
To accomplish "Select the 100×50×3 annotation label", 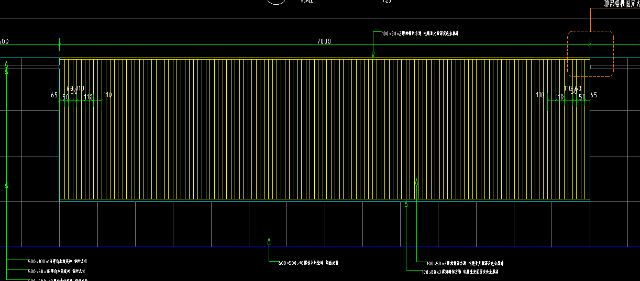I will 465,263.
